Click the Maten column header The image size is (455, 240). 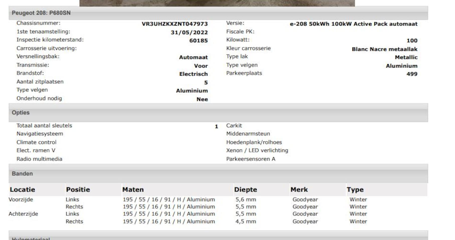[133, 190]
